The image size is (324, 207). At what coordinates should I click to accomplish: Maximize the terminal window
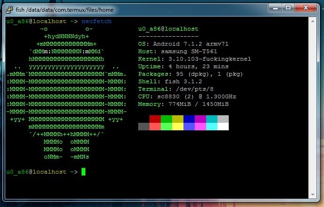tap(288, 8)
